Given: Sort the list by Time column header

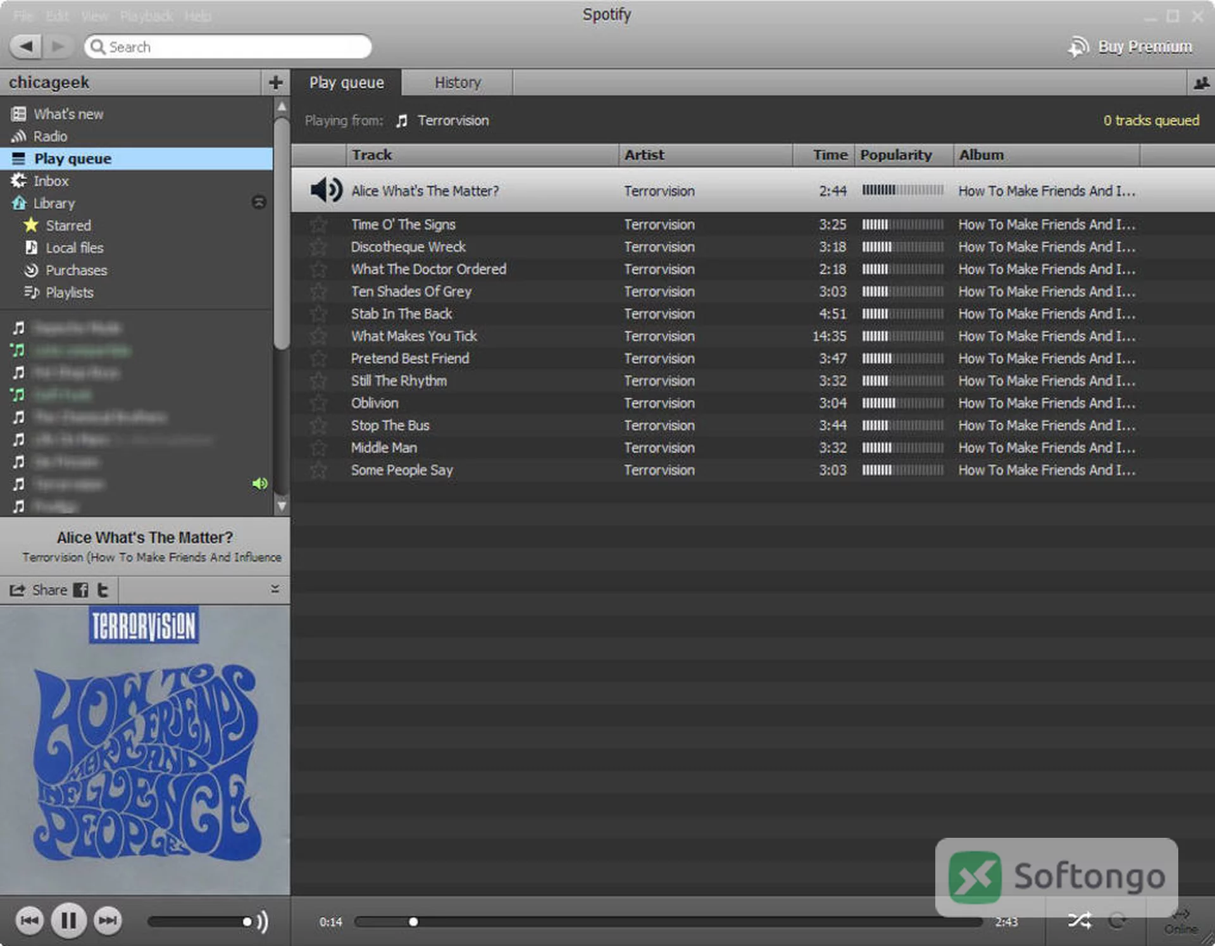Looking at the screenshot, I should click(824, 155).
